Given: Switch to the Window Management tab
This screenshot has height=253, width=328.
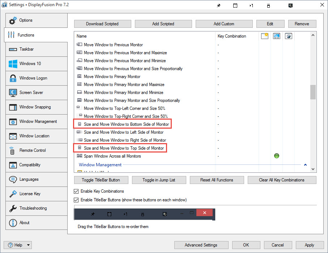Looking at the screenshot, I should [37, 121].
